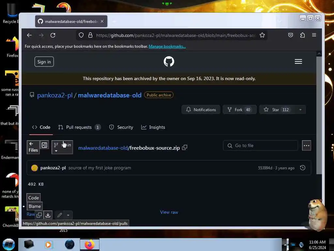Open the source of my first joke program commit

click(100, 168)
